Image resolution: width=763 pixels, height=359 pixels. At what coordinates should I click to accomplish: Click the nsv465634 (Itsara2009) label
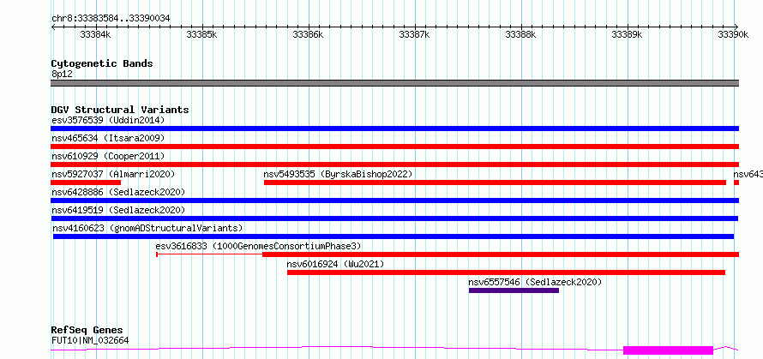click(x=108, y=138)
